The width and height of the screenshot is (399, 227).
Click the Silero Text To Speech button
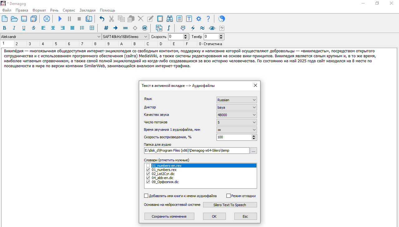coord(230,205)
